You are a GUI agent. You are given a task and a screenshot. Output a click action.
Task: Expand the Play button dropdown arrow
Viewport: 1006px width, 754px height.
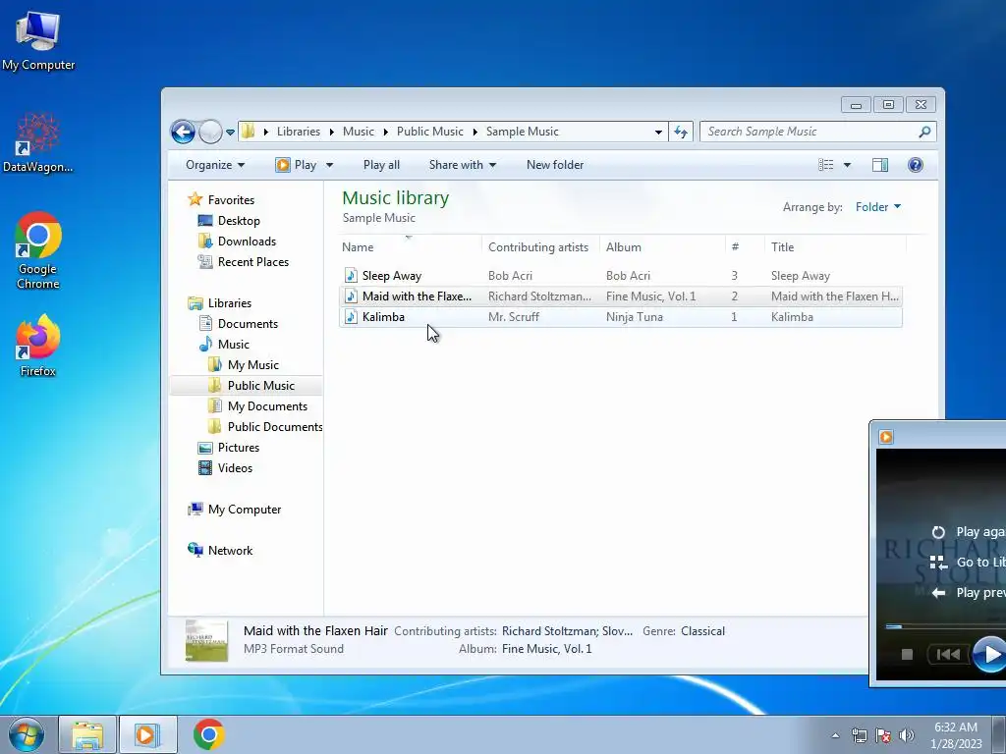(329, 165)
